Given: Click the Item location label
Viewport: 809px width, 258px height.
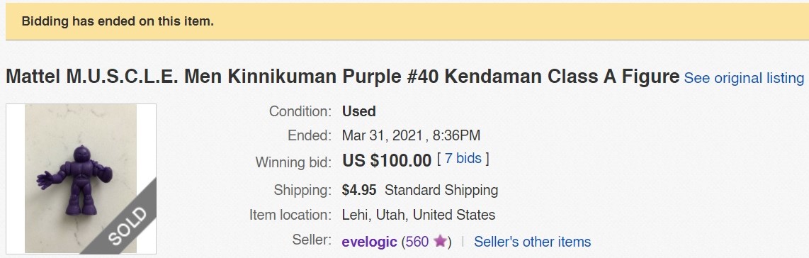Looking at the screenshot, I should [290, 215].
